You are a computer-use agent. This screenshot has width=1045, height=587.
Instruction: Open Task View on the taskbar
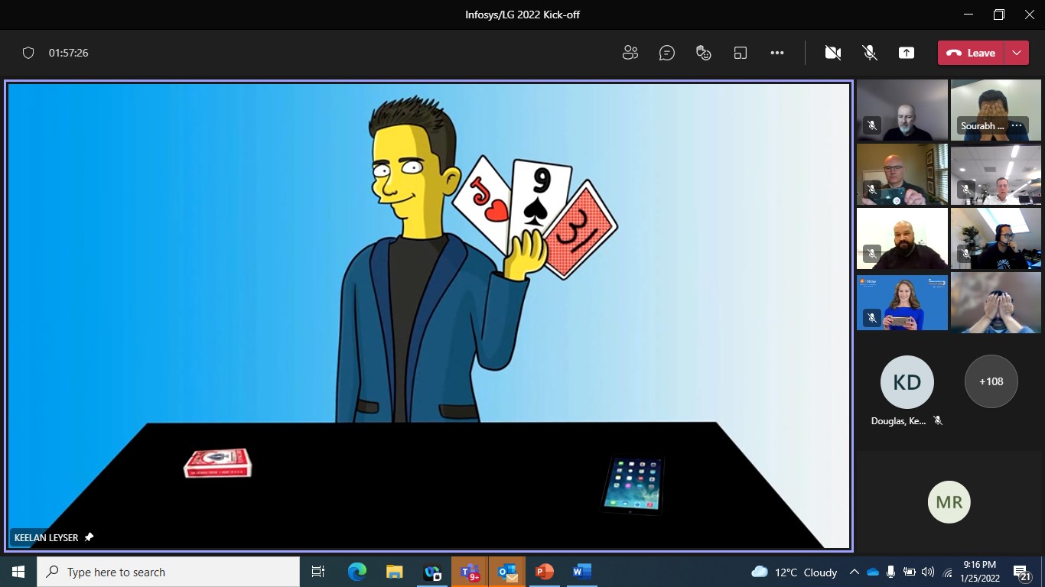318,572
